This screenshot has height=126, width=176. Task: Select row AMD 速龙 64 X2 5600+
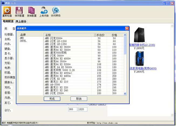pyautogui.click(x=83, y=67)
